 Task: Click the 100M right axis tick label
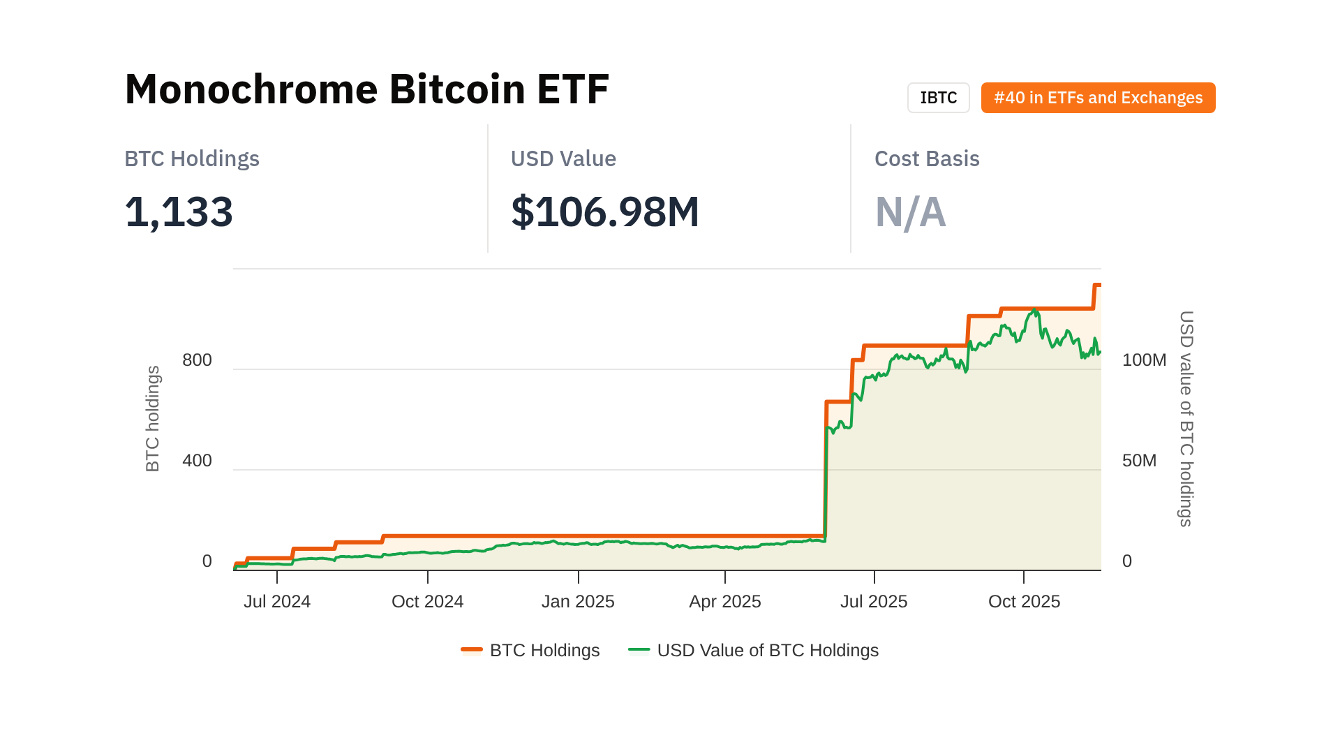(1144, 360)
